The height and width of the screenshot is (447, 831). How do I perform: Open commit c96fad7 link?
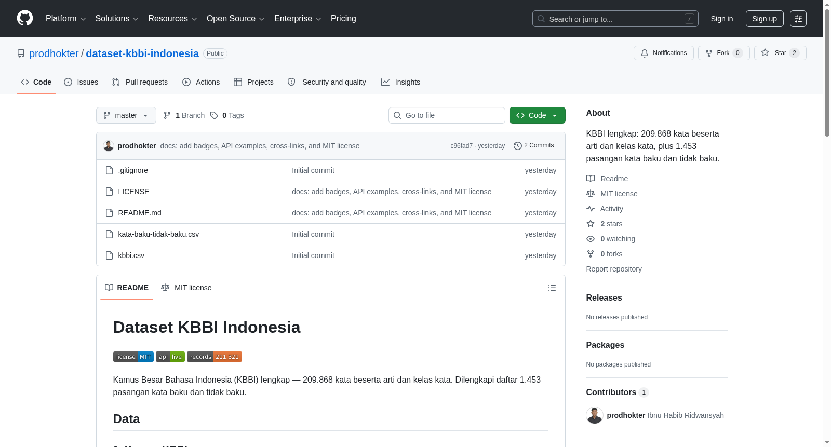point(461,146)
